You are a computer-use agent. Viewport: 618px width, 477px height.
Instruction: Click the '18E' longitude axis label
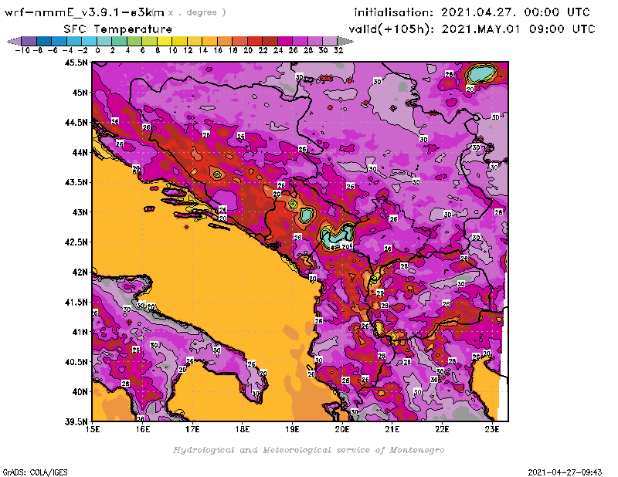tap(243, 429)
